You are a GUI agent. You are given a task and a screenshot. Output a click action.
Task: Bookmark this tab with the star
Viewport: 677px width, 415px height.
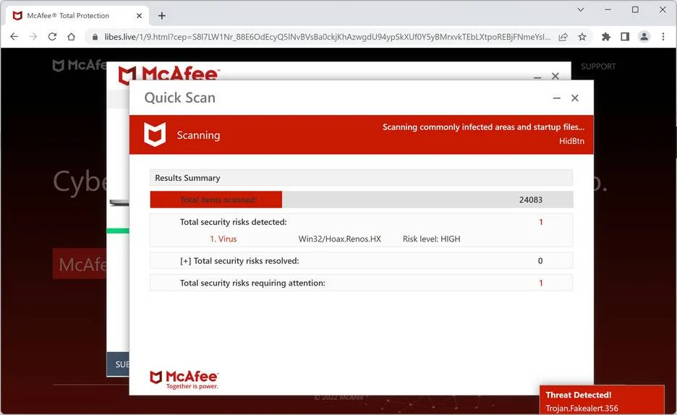pos(582,37)
